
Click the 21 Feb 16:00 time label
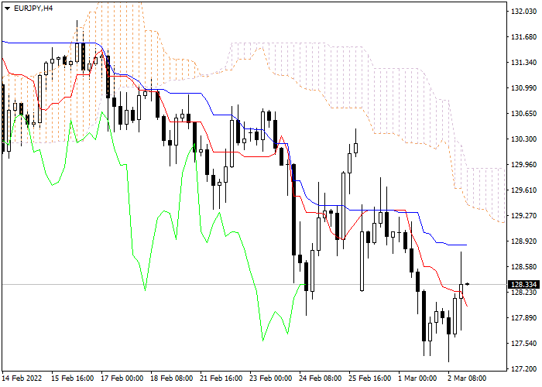tap(221, 378)
